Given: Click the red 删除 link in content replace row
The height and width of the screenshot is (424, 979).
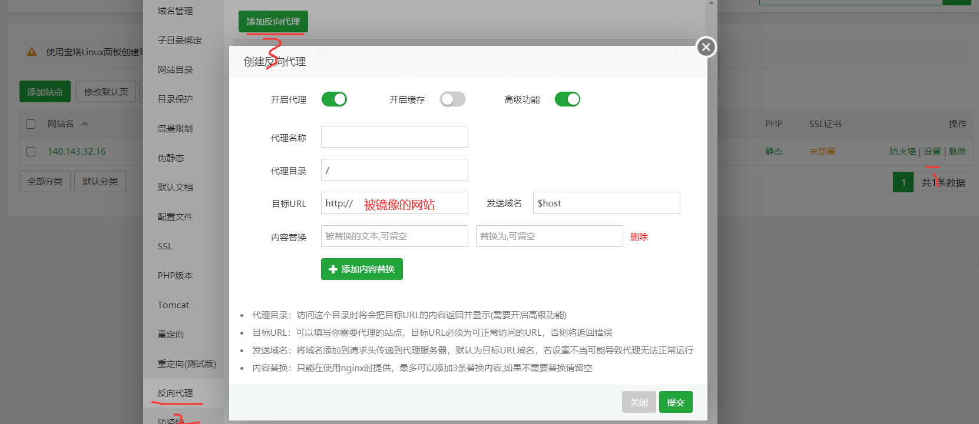Looking at the screenshot, I should click(639, 236).
